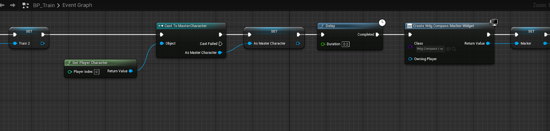The image size is (550, 131).
Task: Click the forward navigation arrow
Action: pos(13,5)
